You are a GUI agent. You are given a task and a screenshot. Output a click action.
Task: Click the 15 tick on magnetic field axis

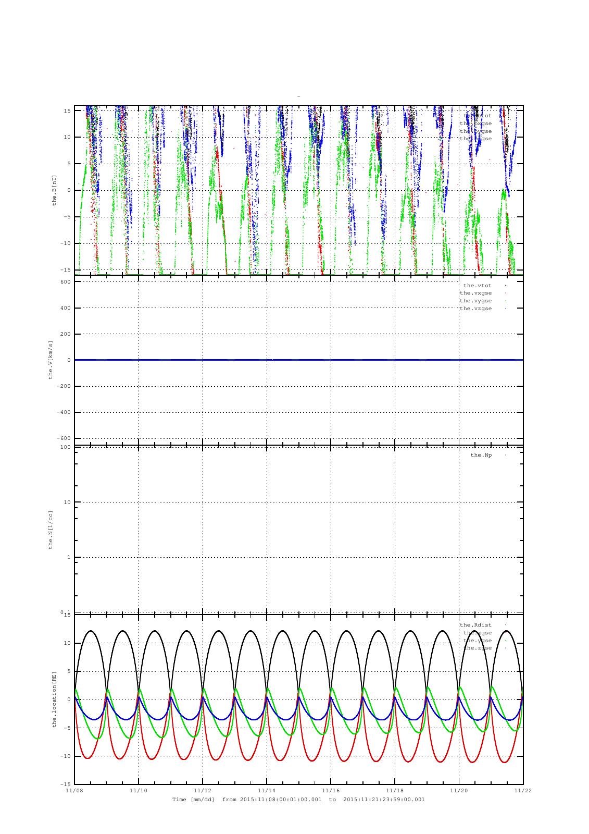(x=67, y=111)
